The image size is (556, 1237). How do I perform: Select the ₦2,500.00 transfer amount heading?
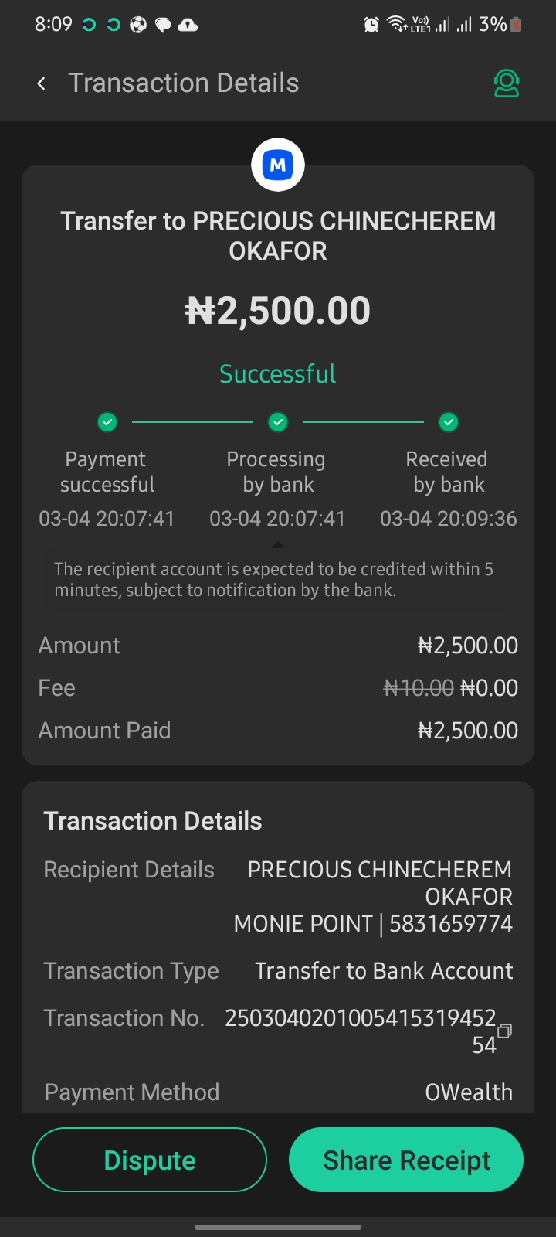[x=278, y=311]
